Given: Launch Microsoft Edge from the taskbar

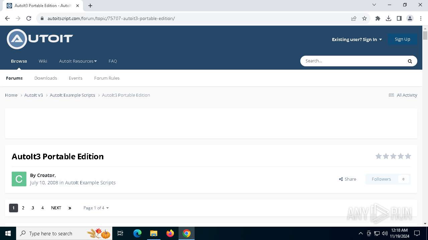Looking at the screenshot, I should 137,233.
